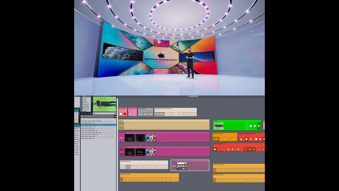Select first Big Screen thumbnail
Image resolution: width=339 pixels, height=191 pixels.
pyautogui.click(x=130, y=138)
